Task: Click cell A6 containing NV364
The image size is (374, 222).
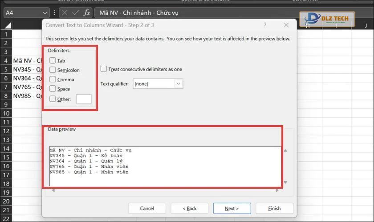Action: pos(27,78)
